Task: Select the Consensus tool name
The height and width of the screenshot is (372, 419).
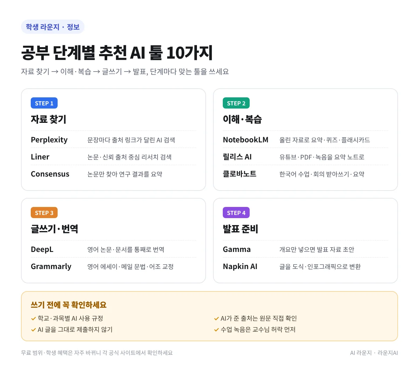Action: coord(50,174)
